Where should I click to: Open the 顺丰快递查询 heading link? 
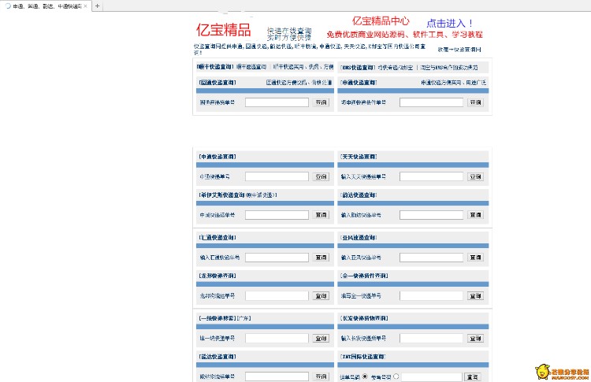pyautogui.click(x=215, y=67)
